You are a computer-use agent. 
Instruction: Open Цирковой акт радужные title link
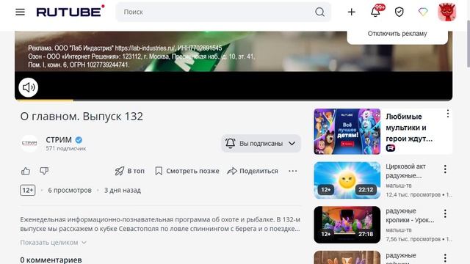[x=405, y=171]
